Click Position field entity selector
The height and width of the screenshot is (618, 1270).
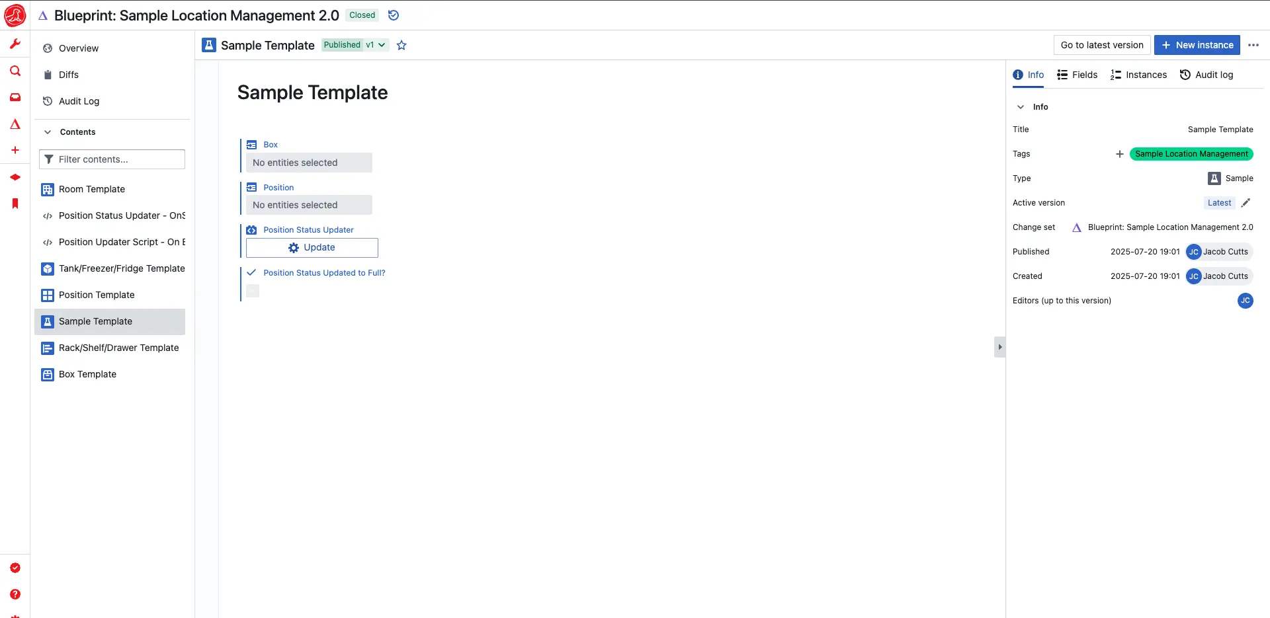[309, 205]
